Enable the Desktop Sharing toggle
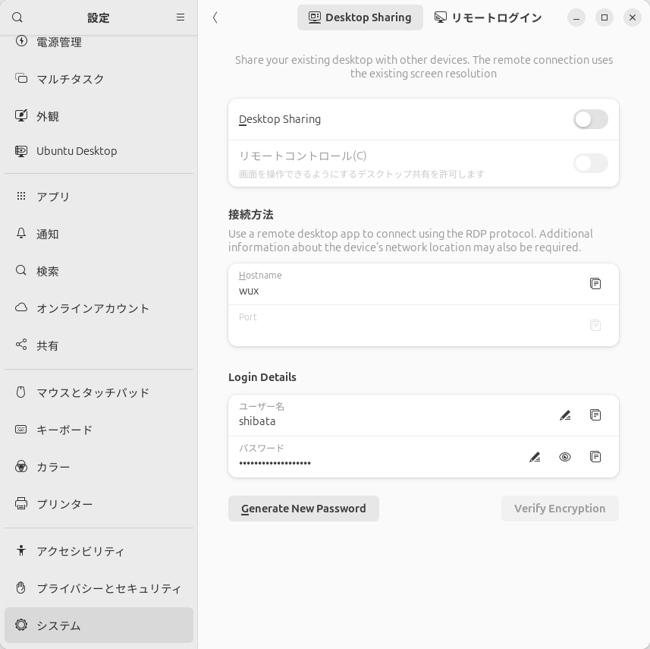The width and height of the screenshot is (650, 649). point(591,119)
